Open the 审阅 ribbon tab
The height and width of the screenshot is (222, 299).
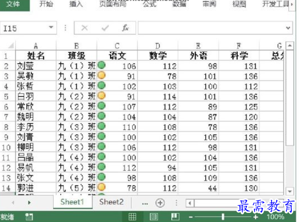pos(209,4)
